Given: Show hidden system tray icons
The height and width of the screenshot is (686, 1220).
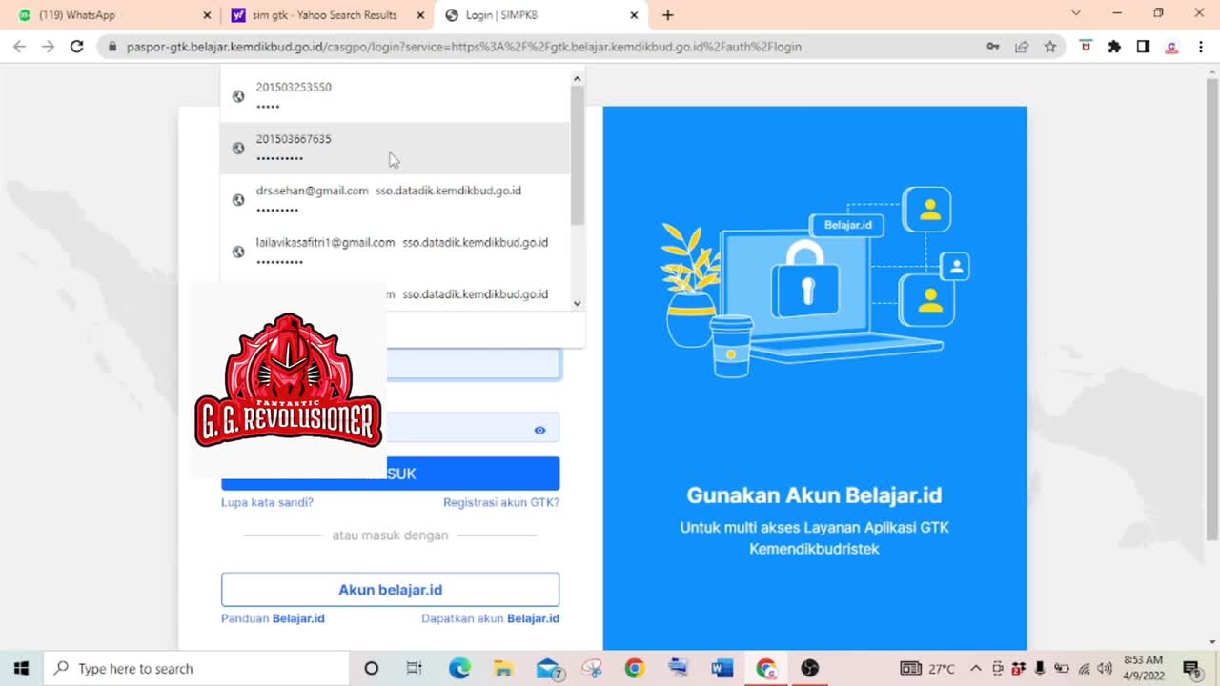Looking at the screenshot, I should tap(975, 668).
